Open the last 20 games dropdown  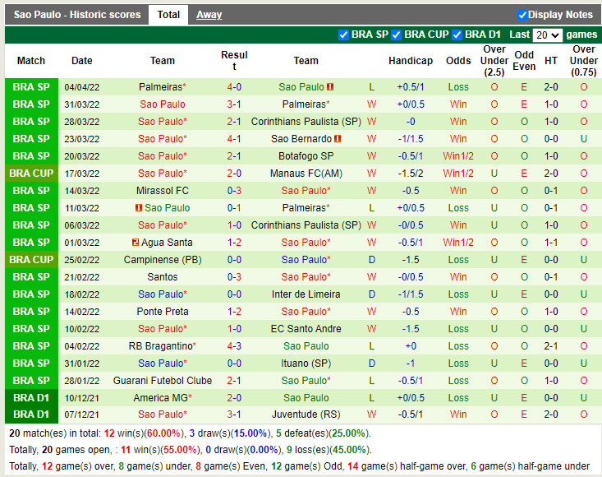(x=547, y=35)
